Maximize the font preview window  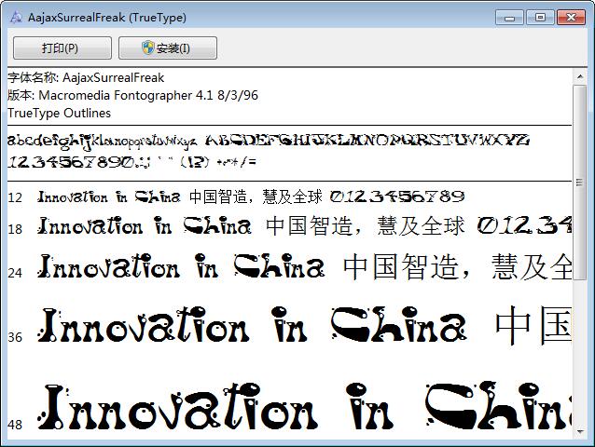540,18
